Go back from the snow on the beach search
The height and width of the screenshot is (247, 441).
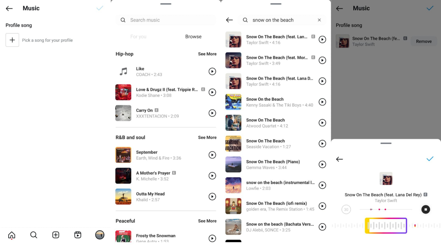[229, 20]
